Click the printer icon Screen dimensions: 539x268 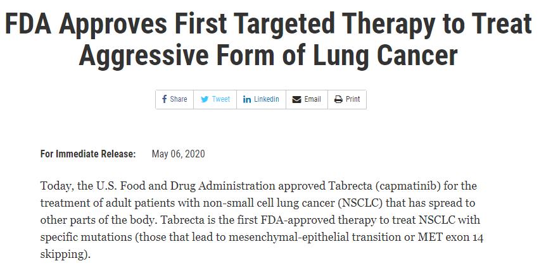338,99
